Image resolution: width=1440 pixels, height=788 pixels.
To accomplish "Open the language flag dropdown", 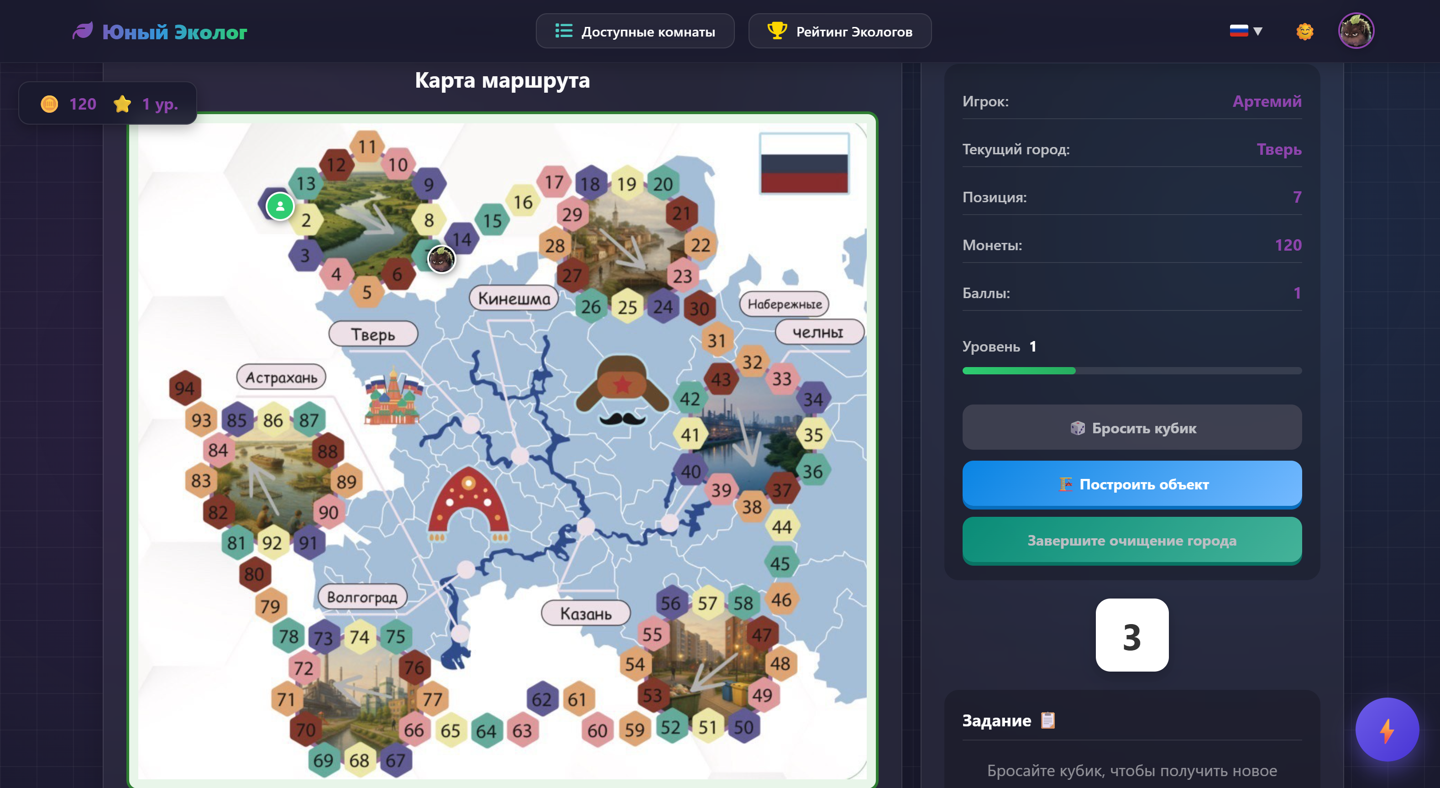I will 1239,31.
